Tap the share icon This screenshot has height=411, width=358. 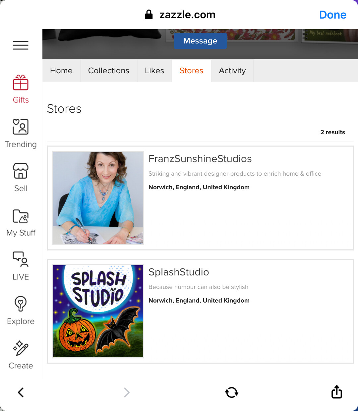(x=337, y=392)
